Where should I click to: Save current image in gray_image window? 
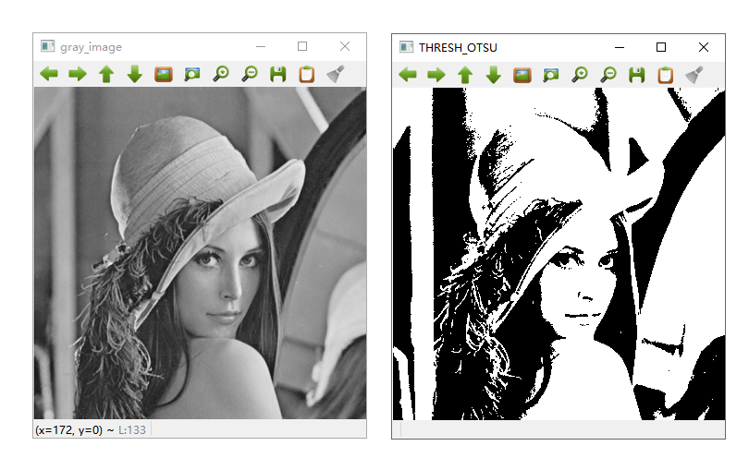(278, 74)
